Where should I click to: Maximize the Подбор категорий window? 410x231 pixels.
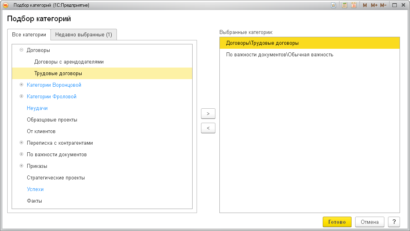click(x=394, y=5)
